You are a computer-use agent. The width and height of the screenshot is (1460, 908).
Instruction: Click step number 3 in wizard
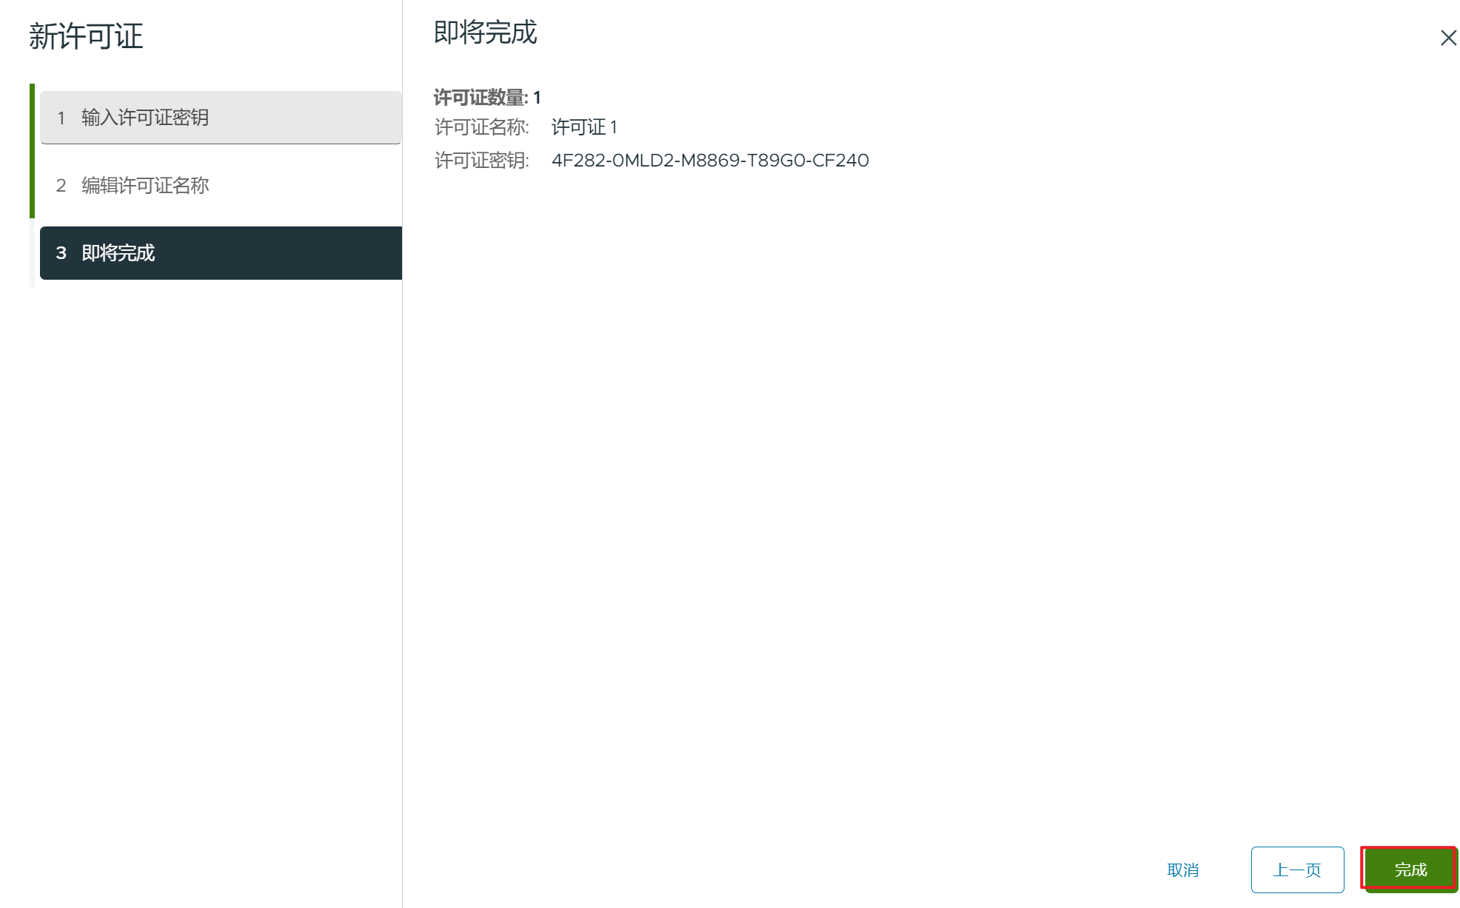(x=61, y=253)
